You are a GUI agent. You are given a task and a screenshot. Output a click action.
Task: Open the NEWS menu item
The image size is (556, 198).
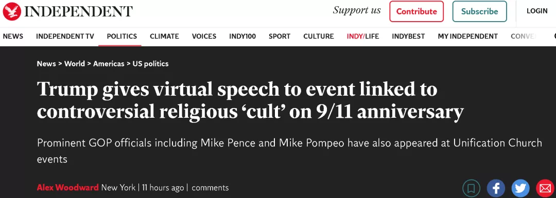pos(13,36)
